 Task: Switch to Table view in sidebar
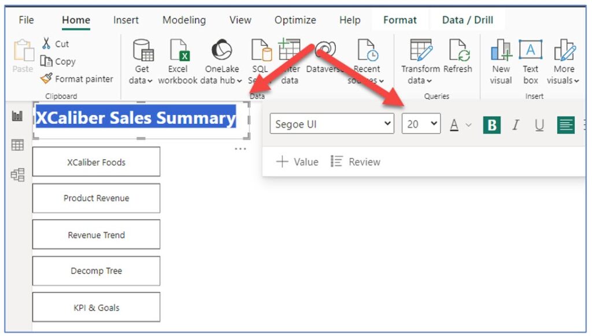click(x=17, y=145)
